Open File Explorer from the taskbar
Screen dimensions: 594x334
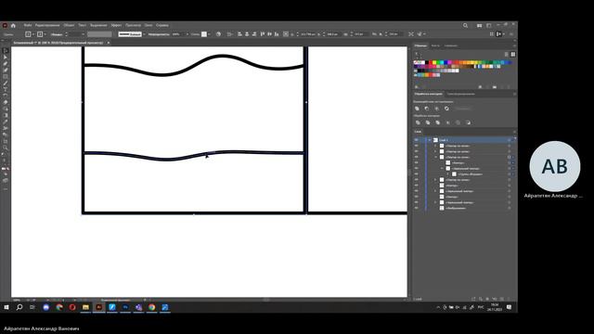pos(85,307)
